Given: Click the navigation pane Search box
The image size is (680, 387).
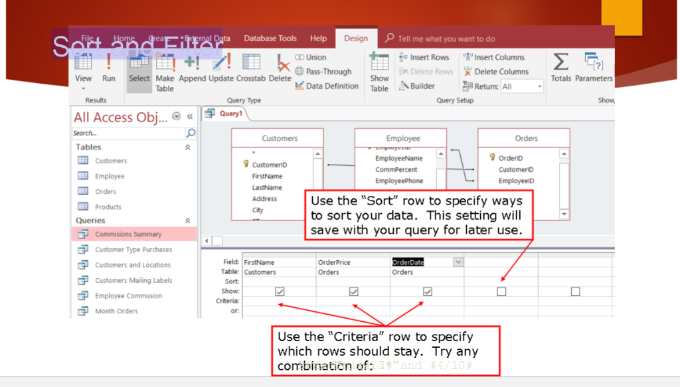Looking at the screenshot, I should 128,133.
